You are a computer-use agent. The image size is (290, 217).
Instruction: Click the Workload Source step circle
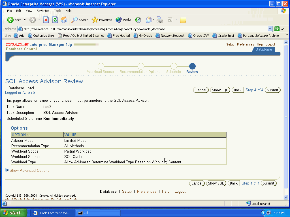tap(101, 66)
